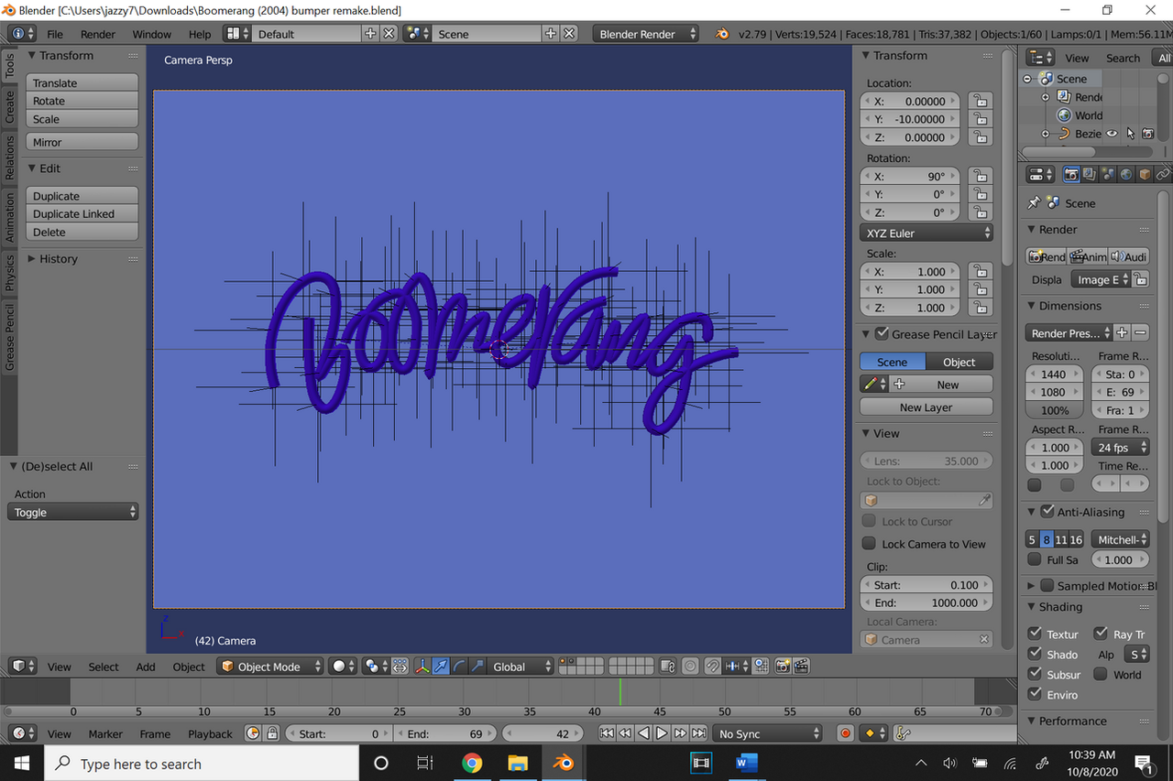Toggle the 3D manipulator axes icon
The height and width of the screenshot is (781, 1173).
click(423, 667)
